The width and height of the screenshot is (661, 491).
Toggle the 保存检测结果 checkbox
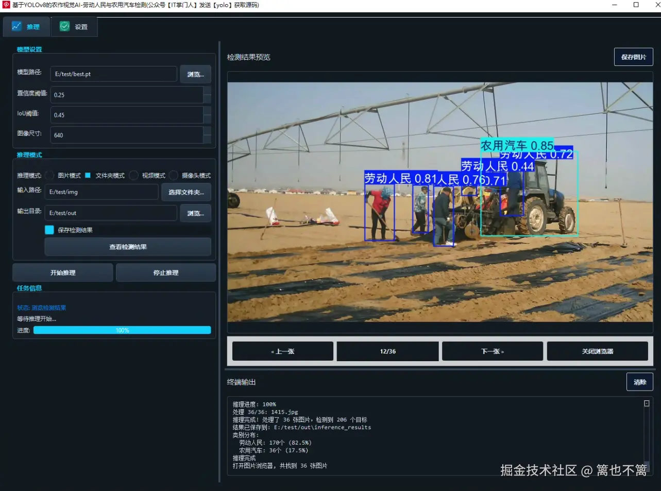[x=49, y=230]
